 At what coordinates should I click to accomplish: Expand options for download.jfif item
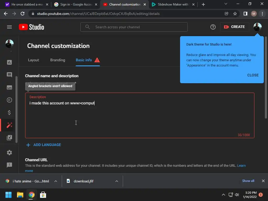(117, 181)
